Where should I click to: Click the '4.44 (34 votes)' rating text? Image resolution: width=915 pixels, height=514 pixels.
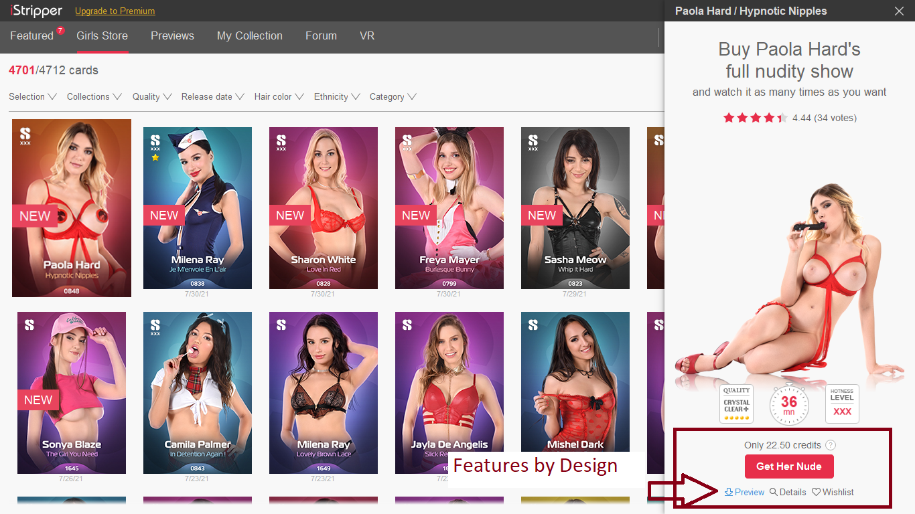tap(825, 118)
